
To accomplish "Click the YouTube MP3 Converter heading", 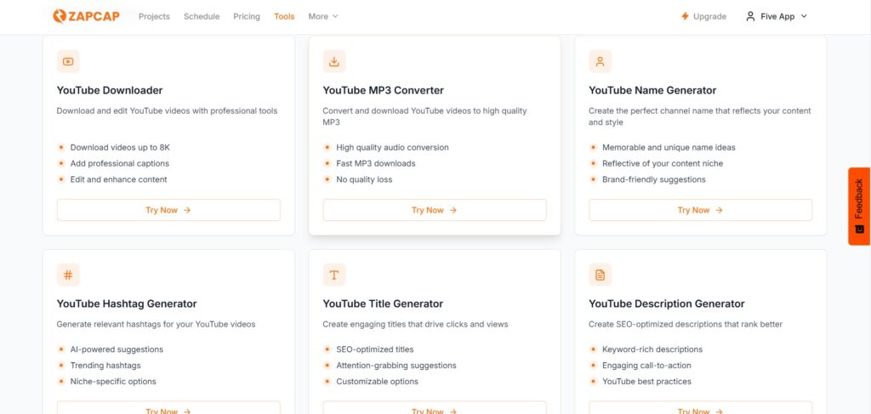I will pyautogui.click(x=384, y=90).
